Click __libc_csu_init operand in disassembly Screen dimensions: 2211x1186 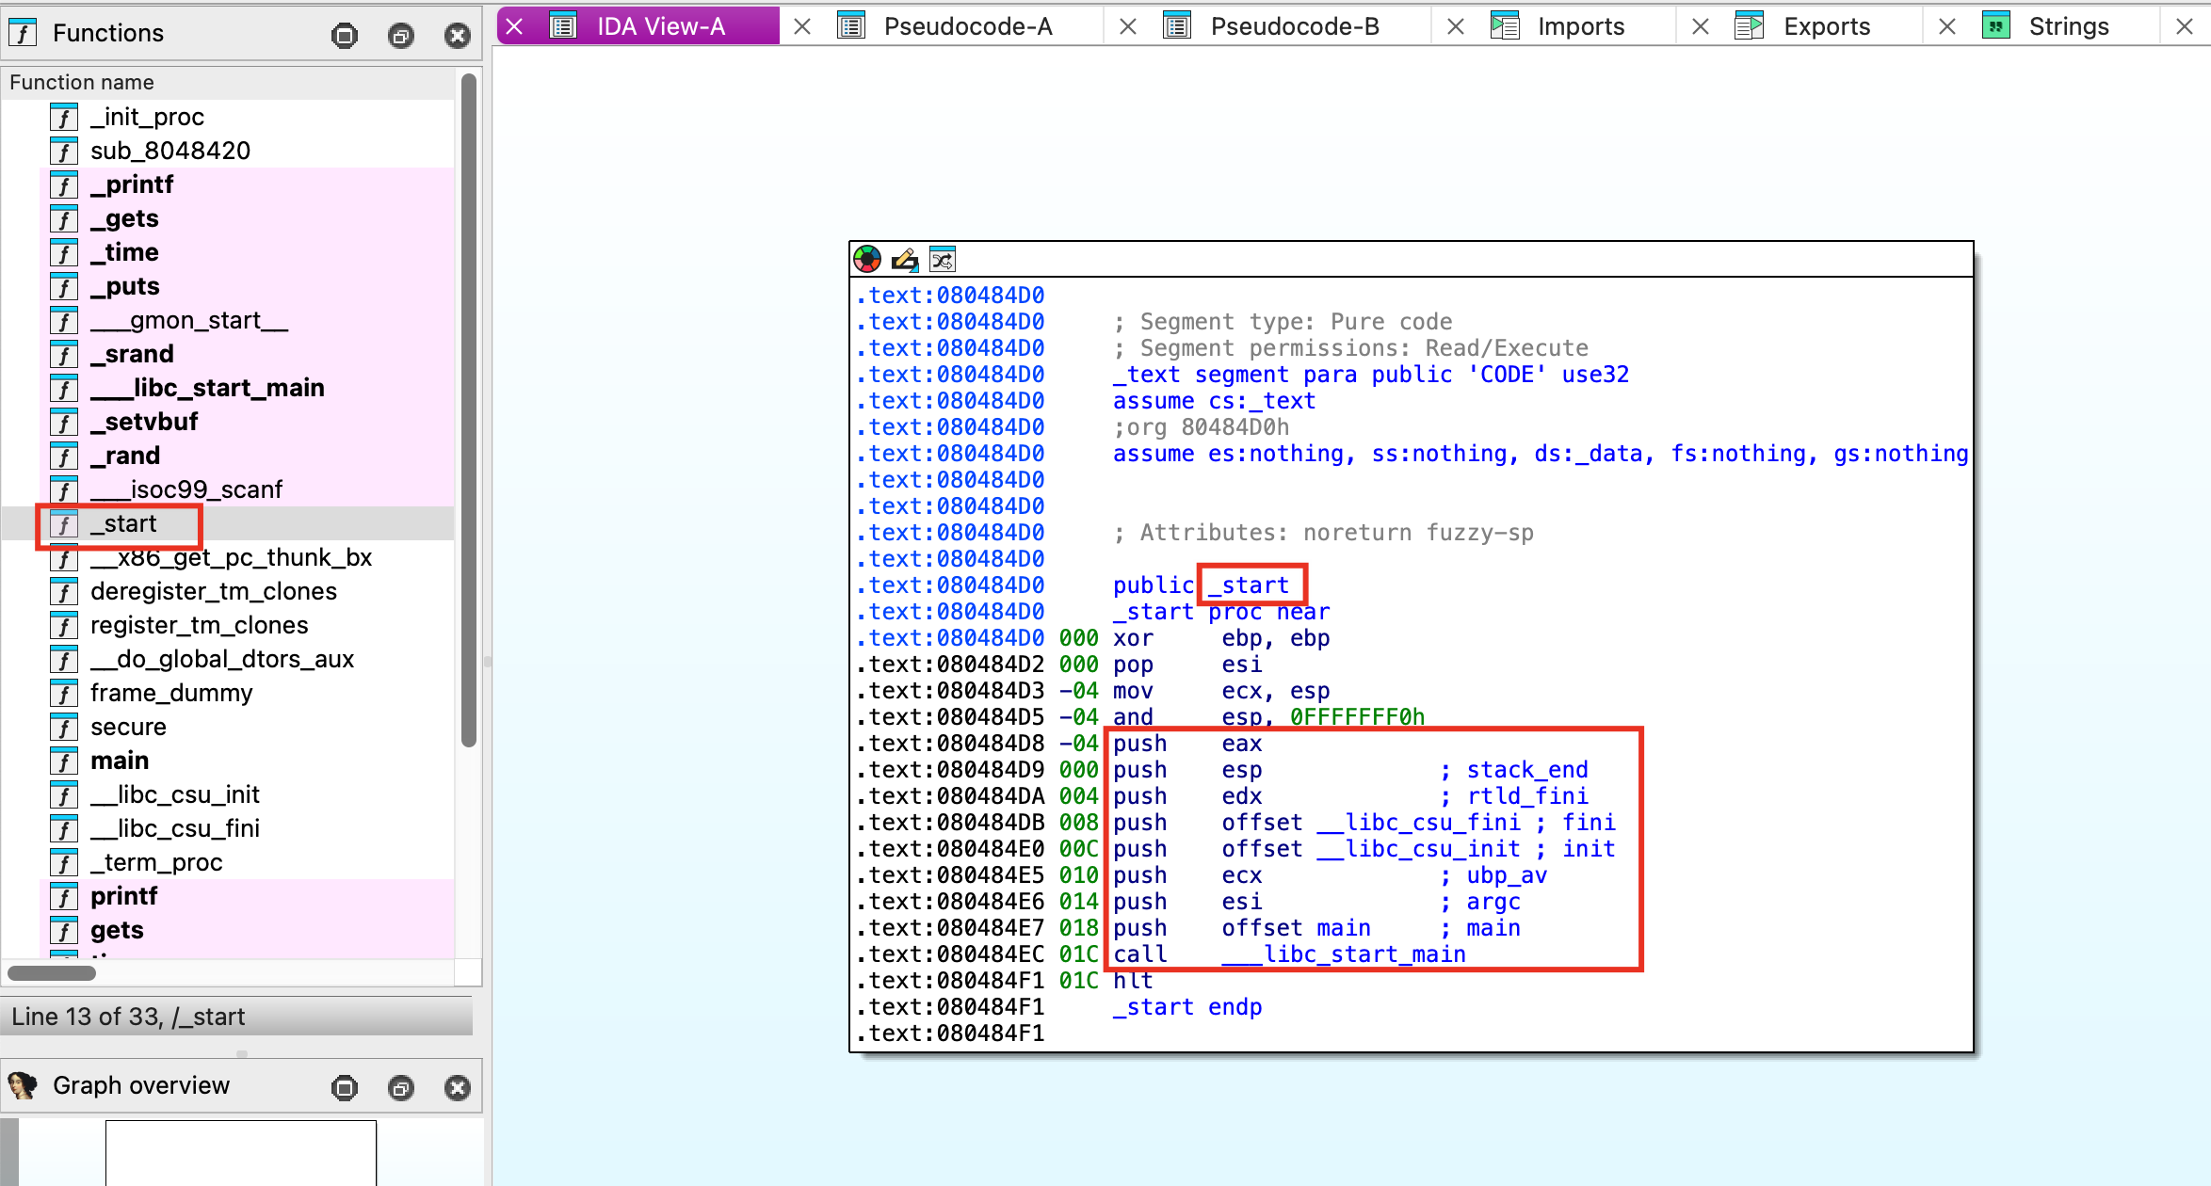coord(1418,849)
